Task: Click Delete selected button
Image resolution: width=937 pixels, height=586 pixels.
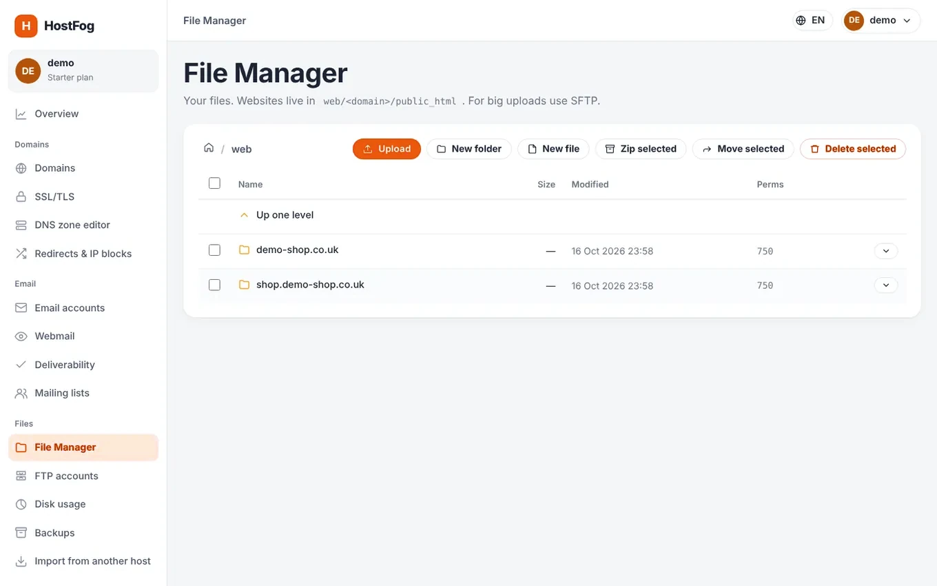Action: click(x=853, y=149)
